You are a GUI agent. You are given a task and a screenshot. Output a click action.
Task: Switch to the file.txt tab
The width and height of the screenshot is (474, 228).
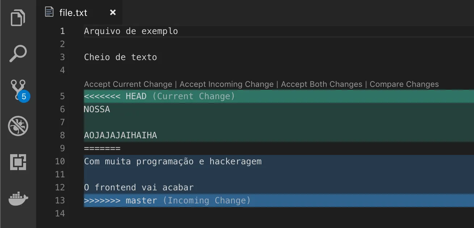(x=72, y=12)
